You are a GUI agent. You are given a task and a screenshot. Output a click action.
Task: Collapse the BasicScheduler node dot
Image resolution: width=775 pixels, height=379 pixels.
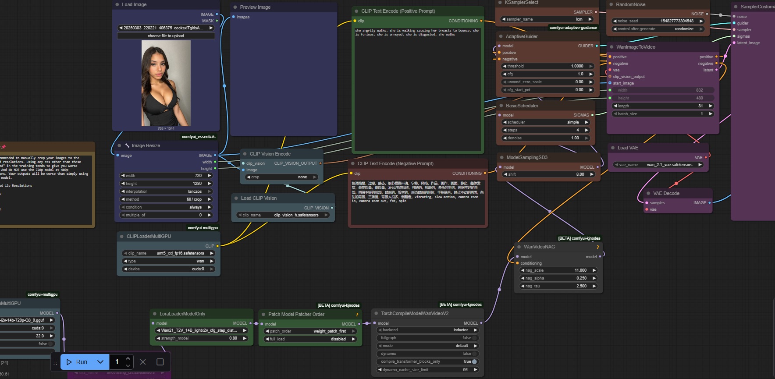501,106
